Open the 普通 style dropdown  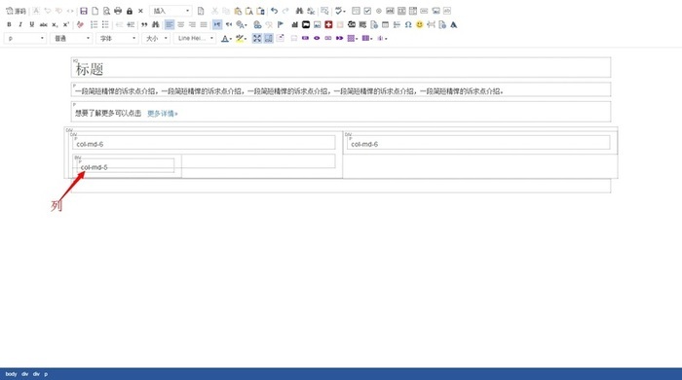click(x=71, y=39)
